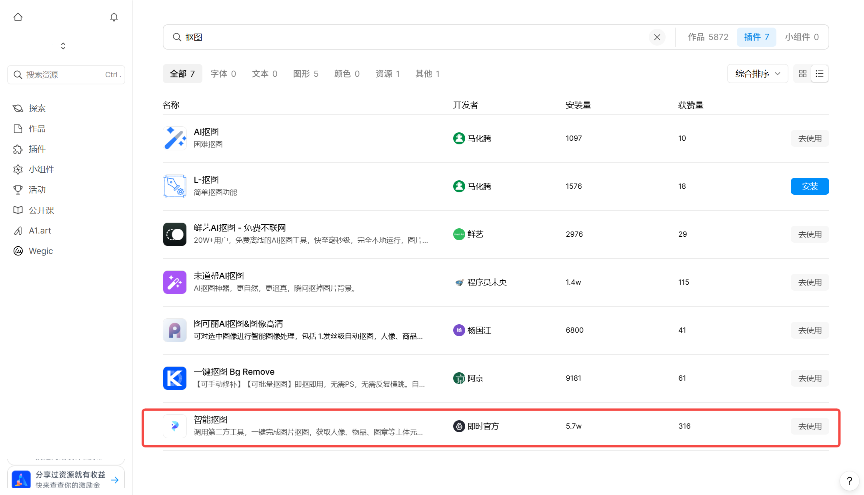Select the 颜色 0 filter

tap(347, 74)
